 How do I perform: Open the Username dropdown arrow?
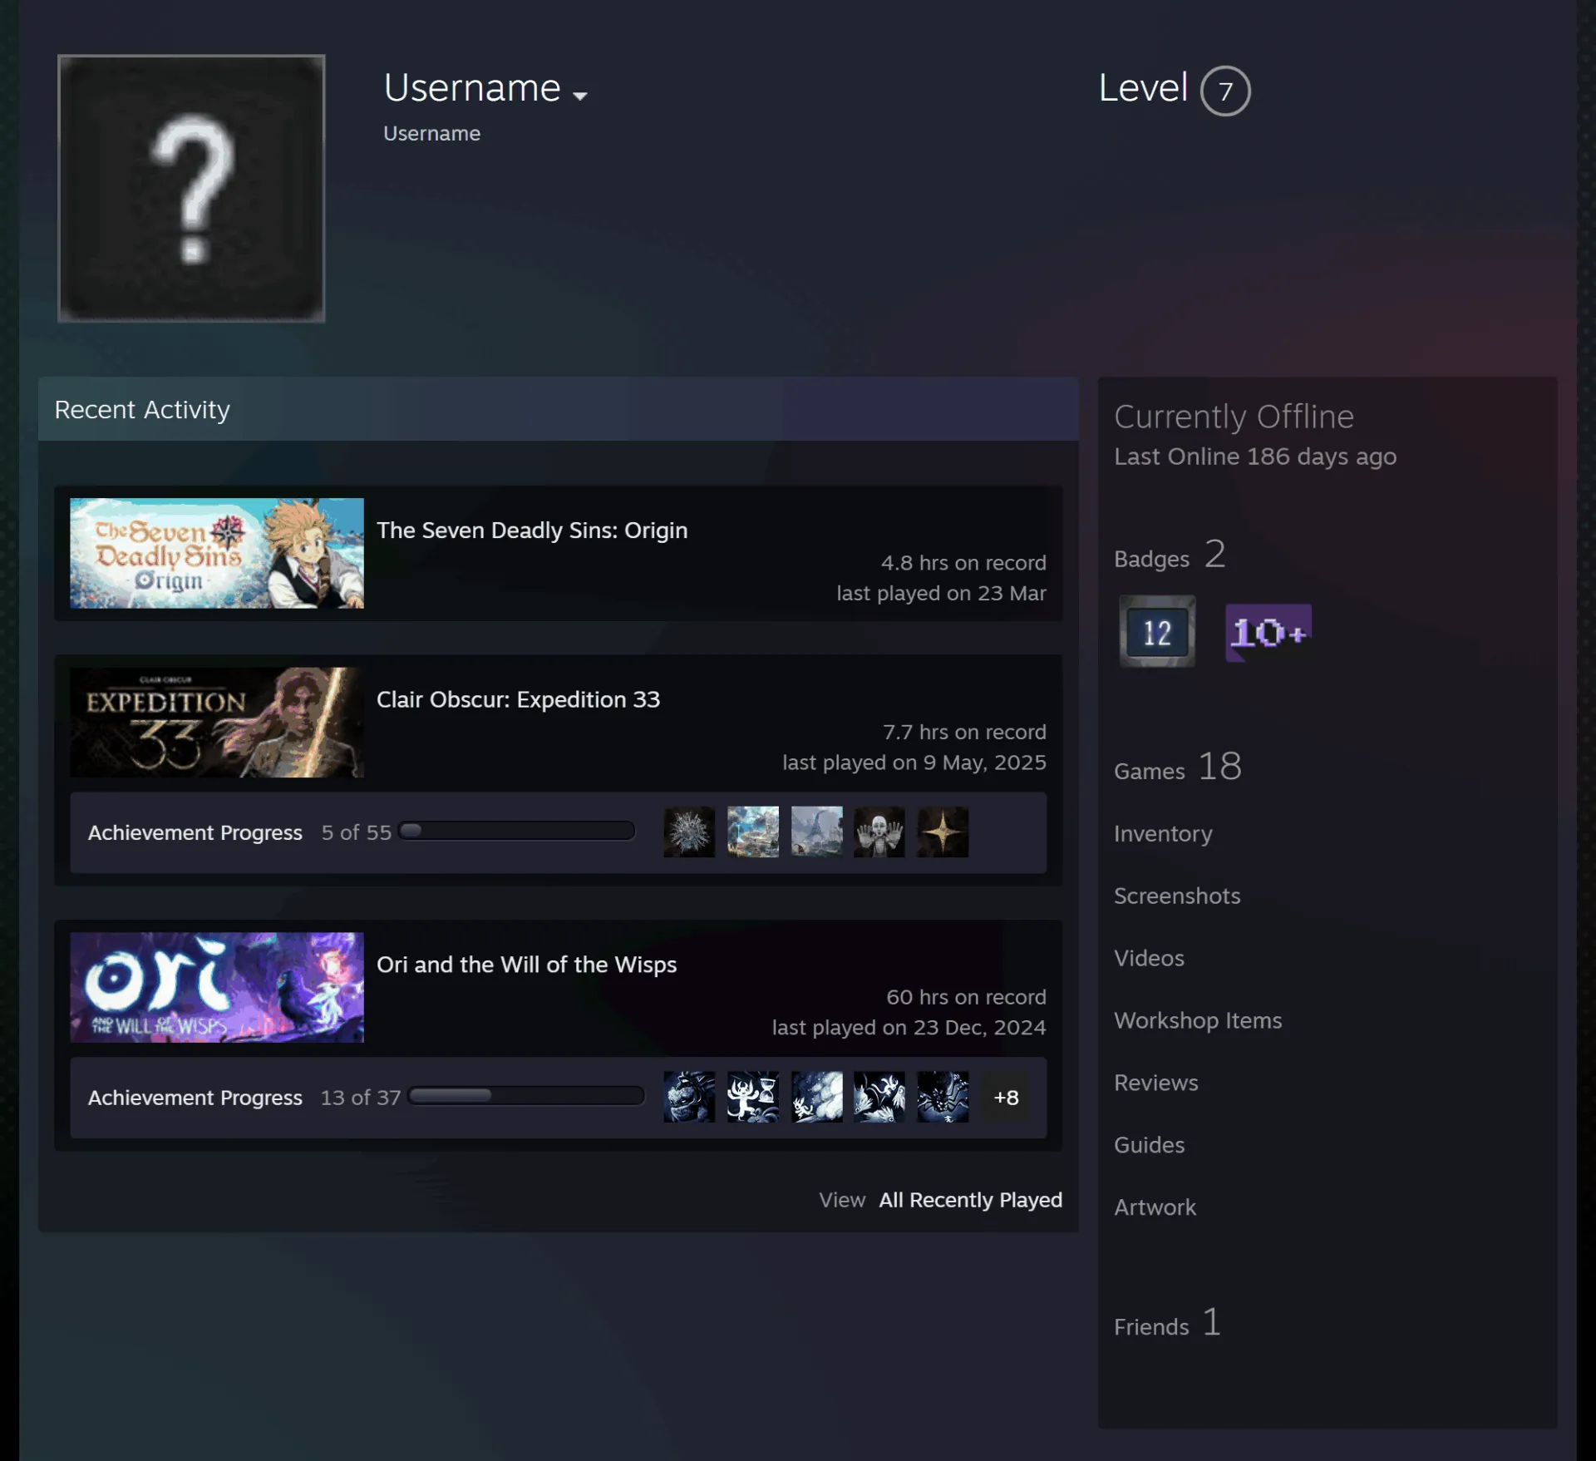[x=580, y=95]
